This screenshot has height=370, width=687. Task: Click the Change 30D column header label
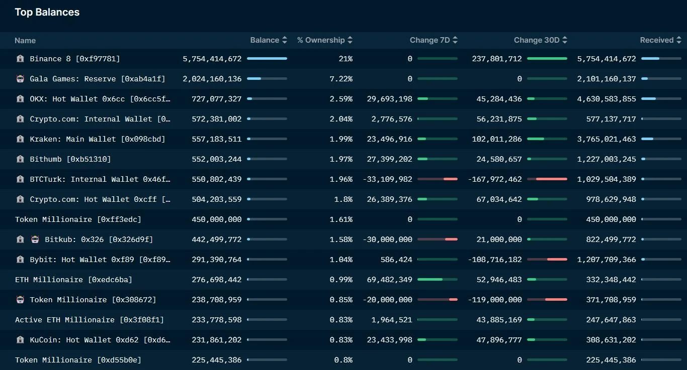pos(537,40)
